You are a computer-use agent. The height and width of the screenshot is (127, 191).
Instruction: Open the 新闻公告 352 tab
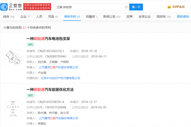tap(112, 17)
